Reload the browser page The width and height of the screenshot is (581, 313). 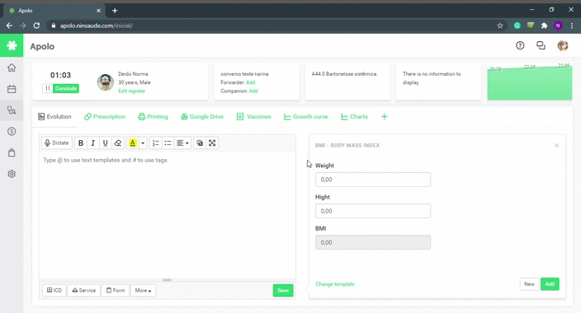click(x=36, y=26)
